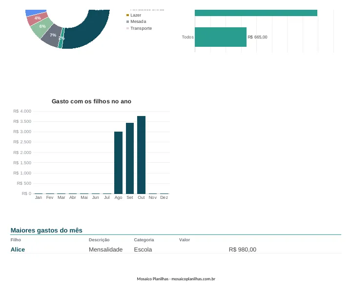Viewport: 351px width, 291px height.
Task: Click the Mesada legend color swatch
Action: point(127,21)
